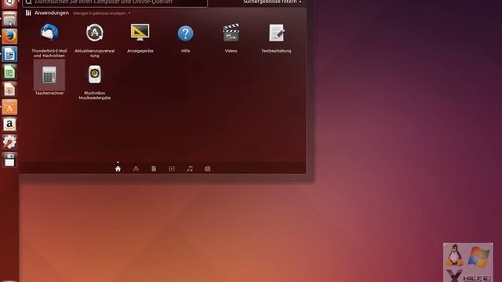The image size is (502, 282).
Task: Launch Firefox from the launcher
Action: 9,36
